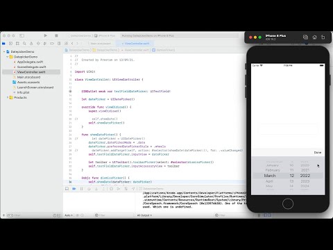Toggle breakpoints activation in debug bar
Screen dimensions: 333x250
pos(74,189)
